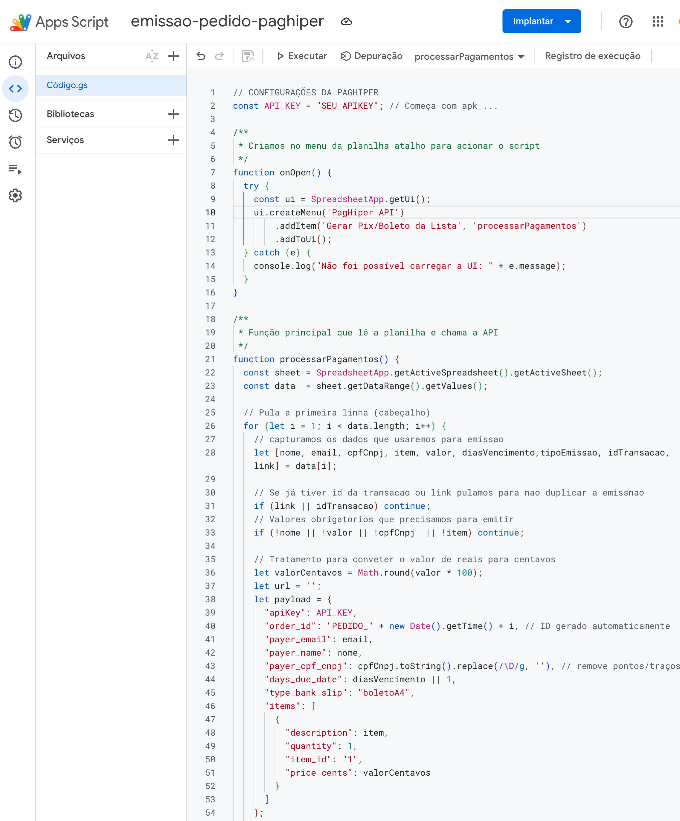Add a service with plus icon
The height and width of the screenshot is (821, 680).
click(173, 140)
